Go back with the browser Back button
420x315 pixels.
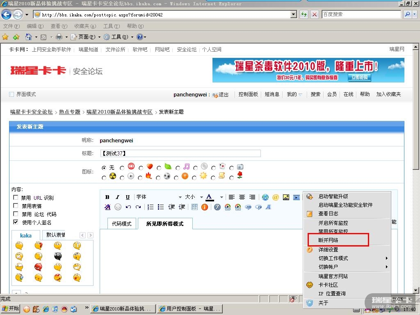[x=7, y=14]
